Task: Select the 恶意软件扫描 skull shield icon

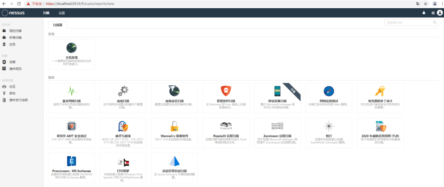Action: tap(226, 91)
